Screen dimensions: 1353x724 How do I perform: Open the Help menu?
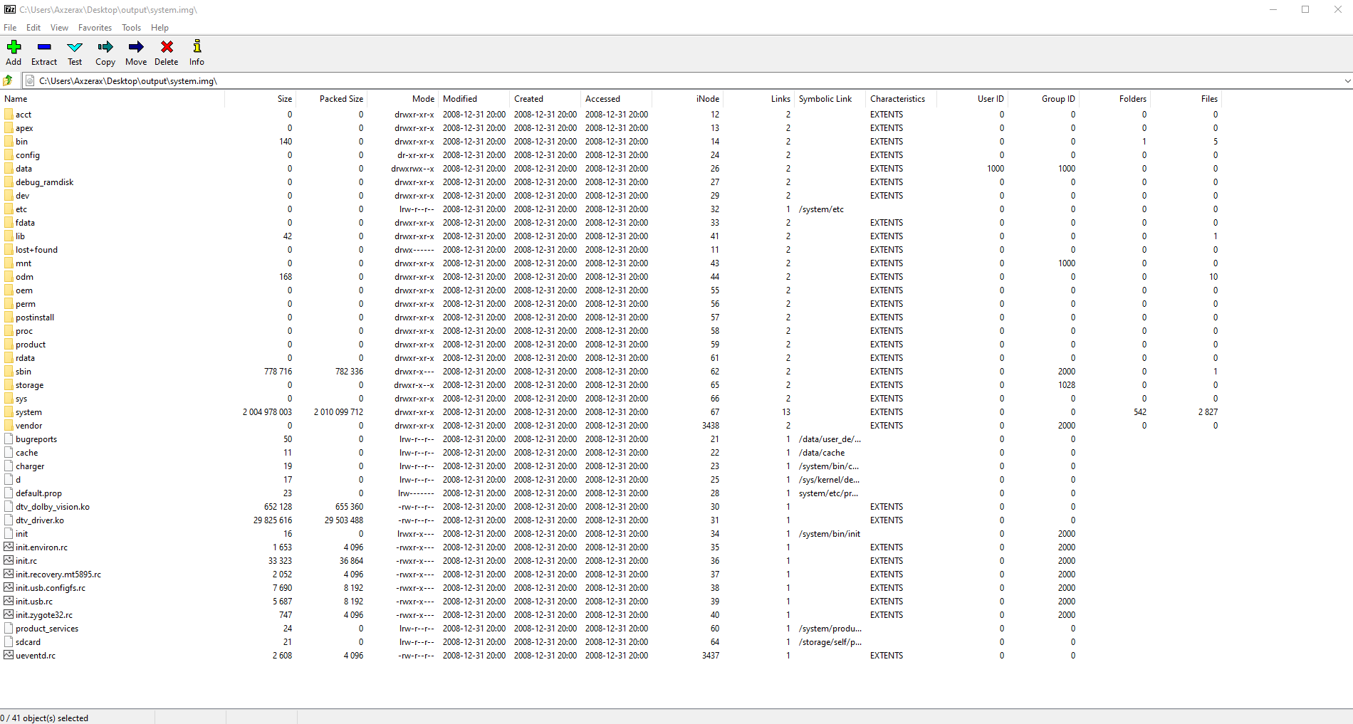coord(160,28)
